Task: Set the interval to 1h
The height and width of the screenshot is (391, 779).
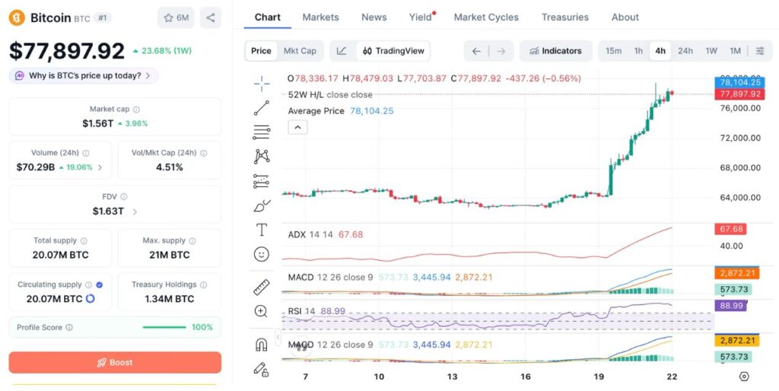Action: point(638,51)
